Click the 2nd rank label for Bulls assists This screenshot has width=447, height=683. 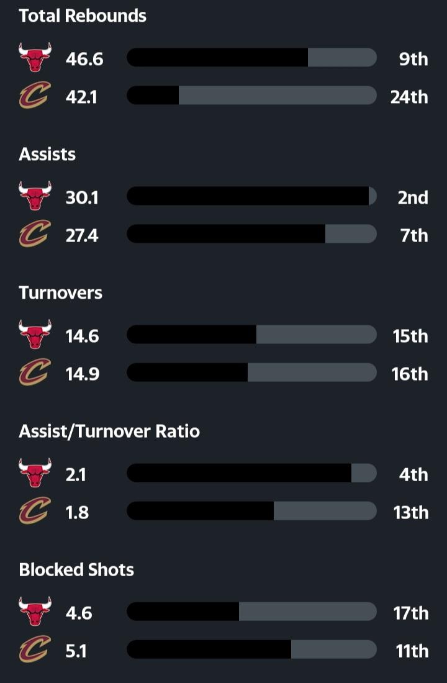tap(413, 197)
